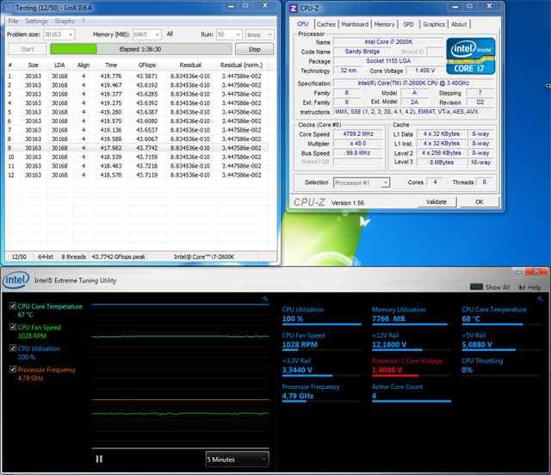The image size is (551, 475).
Task: Switch to the Memory tab in CPU-Z
Action: coord(384,24)
